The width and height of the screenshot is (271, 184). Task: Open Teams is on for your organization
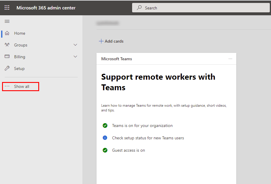(x=142, y=126)
